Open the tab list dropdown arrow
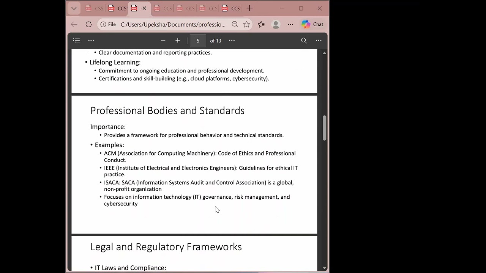Image resolution: width=486 pixels, height=273 pixels. click(x=74, y=8)
